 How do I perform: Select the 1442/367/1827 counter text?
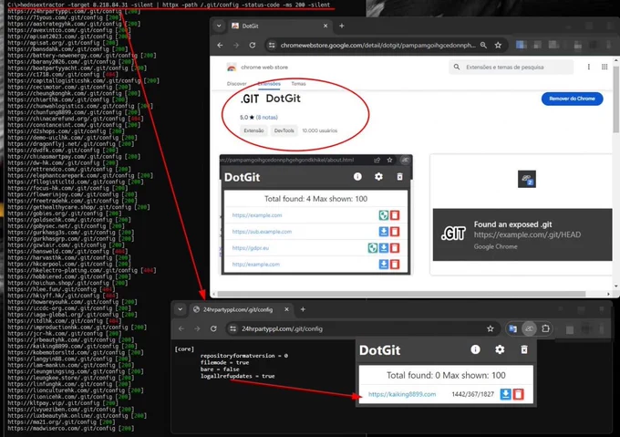(x=473, y=394)
